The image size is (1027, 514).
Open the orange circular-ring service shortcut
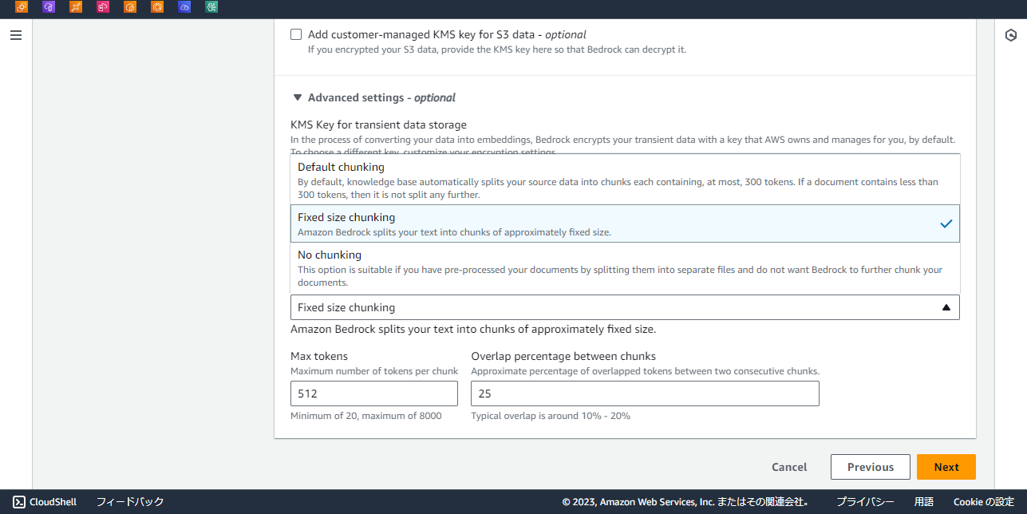pyautogui.click(x=157, y=7)
